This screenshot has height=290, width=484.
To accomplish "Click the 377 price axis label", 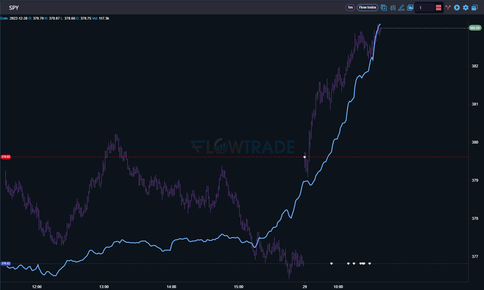I will click(x=475, y=257).
